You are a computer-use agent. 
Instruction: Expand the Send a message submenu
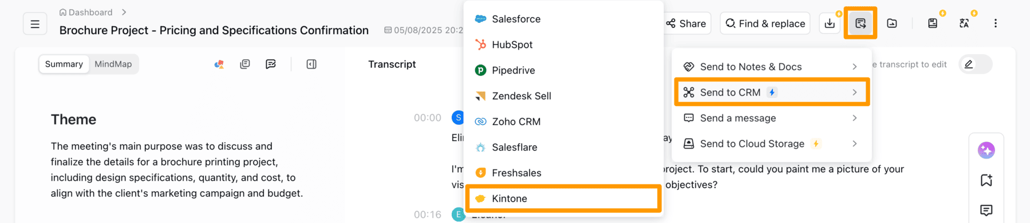(x=771, y=118)
